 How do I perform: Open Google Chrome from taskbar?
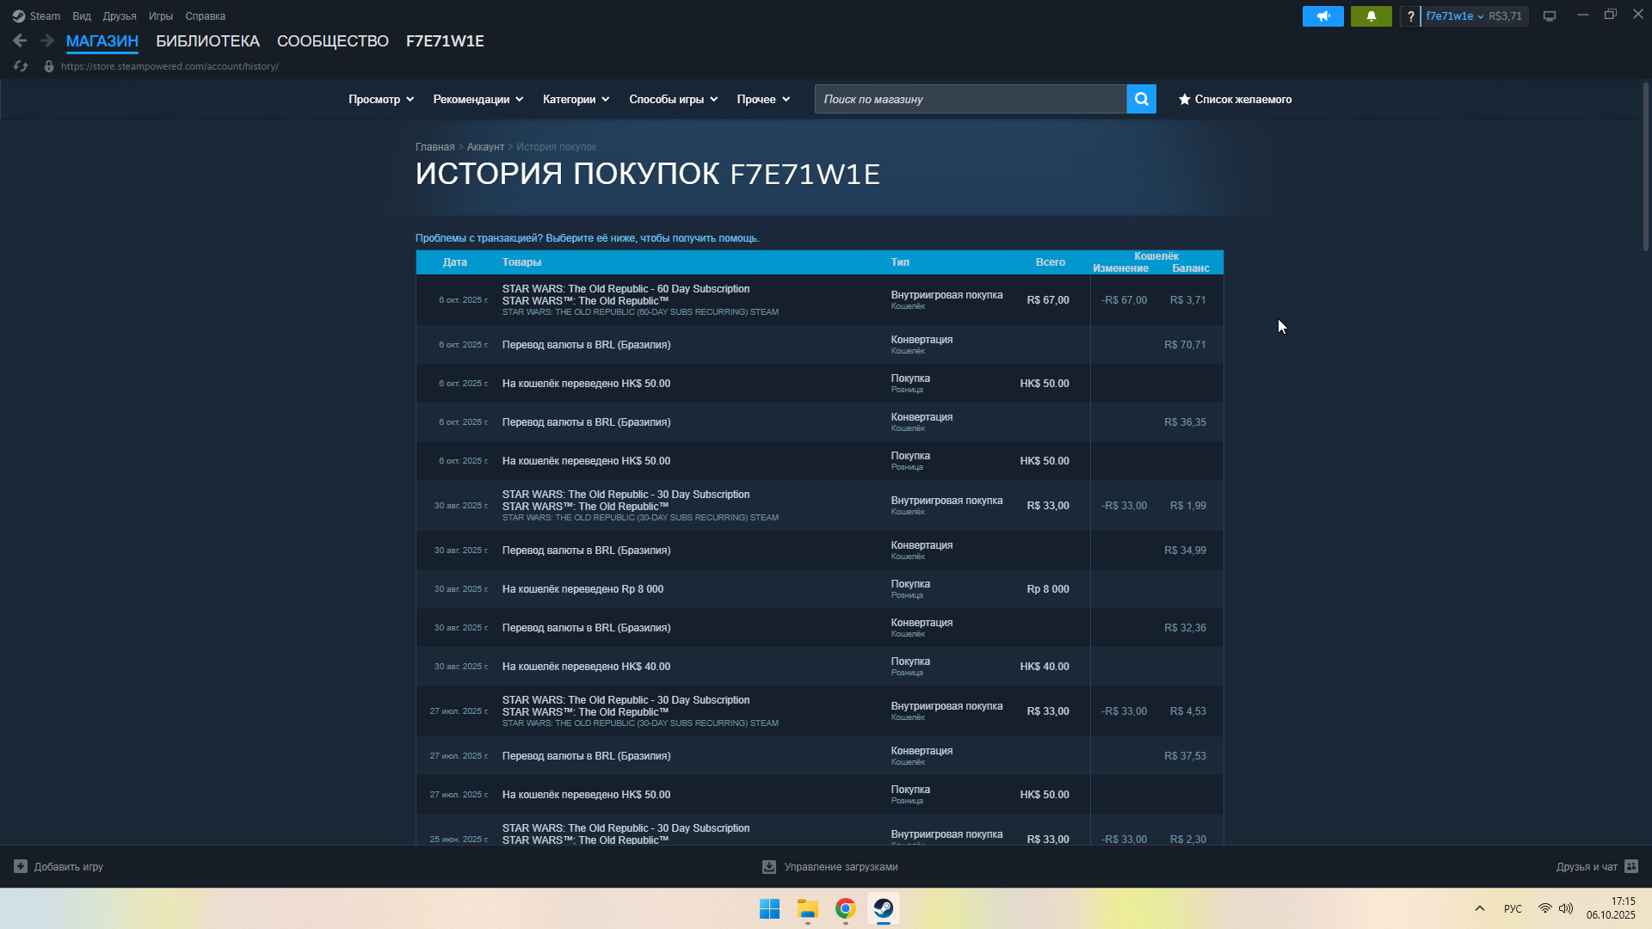845,909
